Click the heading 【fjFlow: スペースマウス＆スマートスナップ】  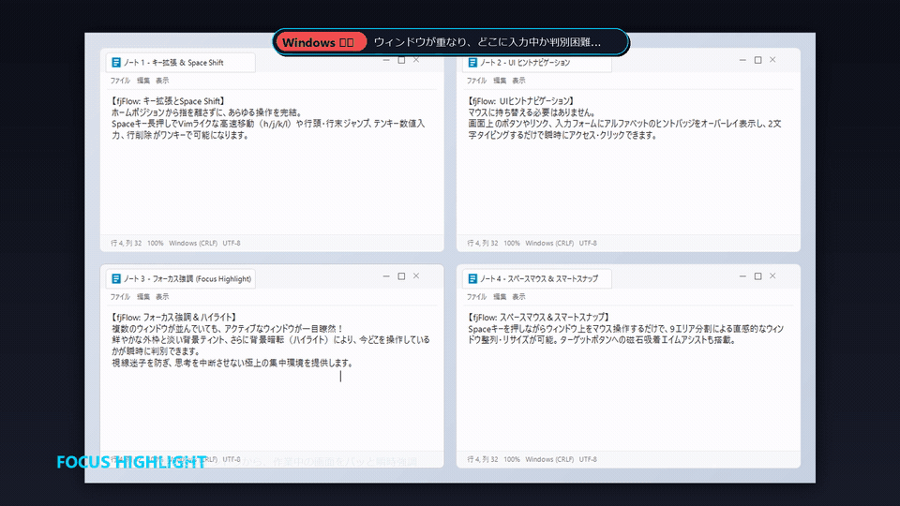click(539, 318)
